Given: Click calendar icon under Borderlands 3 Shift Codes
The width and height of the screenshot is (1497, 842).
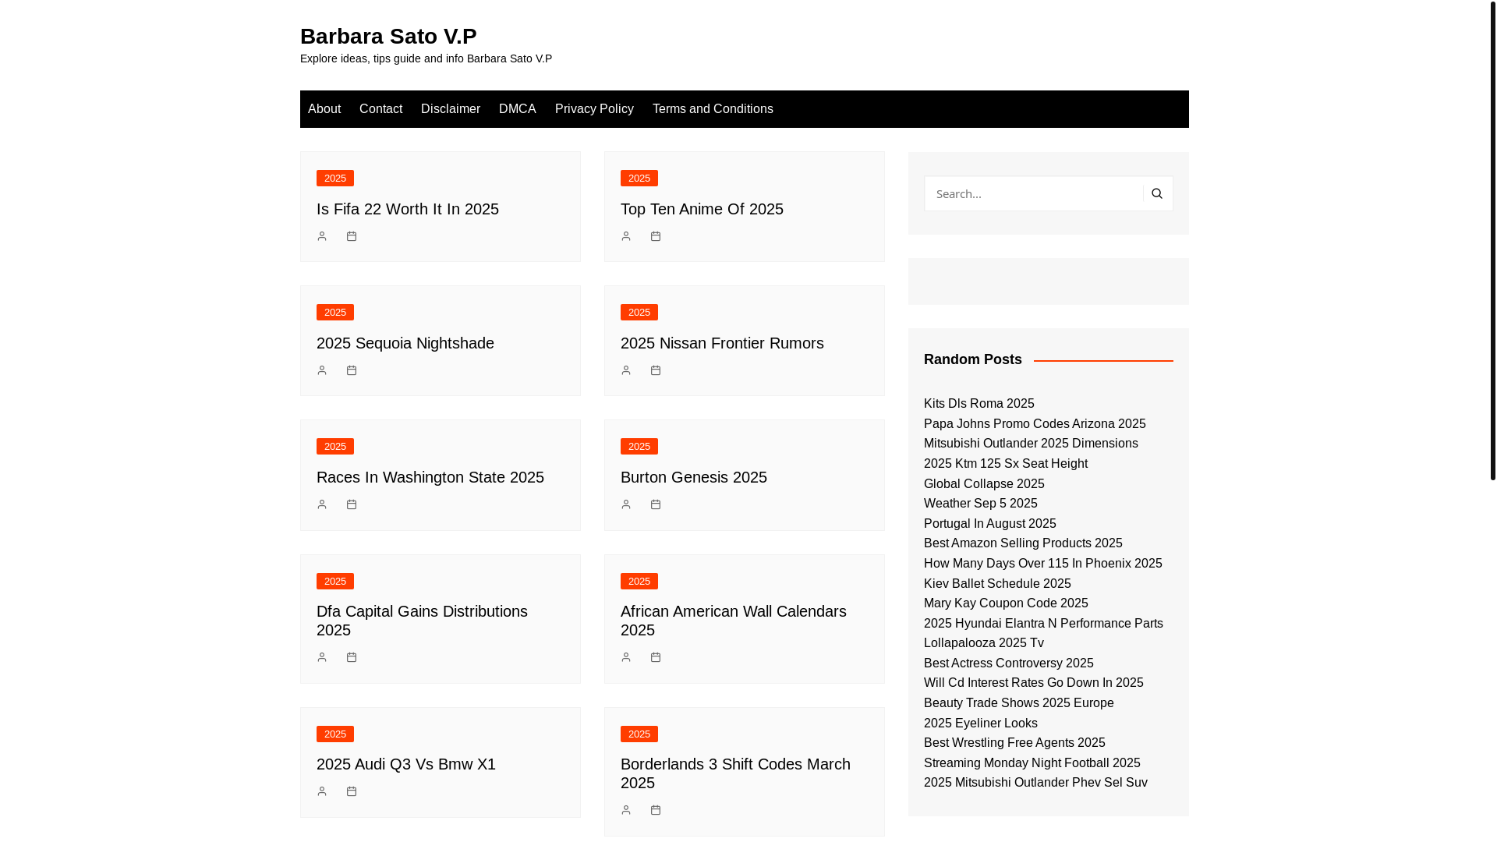Looking at the screenshot, I should point(656,810).
